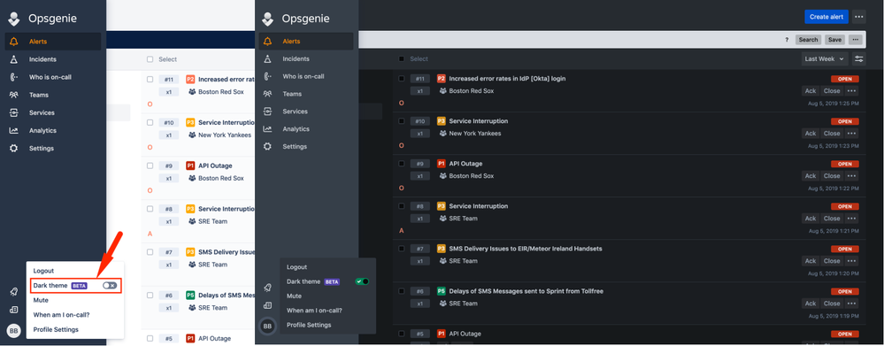Click the Teams icon in light sidebar
The height and width of the screenshot is (346, 884).
(13, 95)
